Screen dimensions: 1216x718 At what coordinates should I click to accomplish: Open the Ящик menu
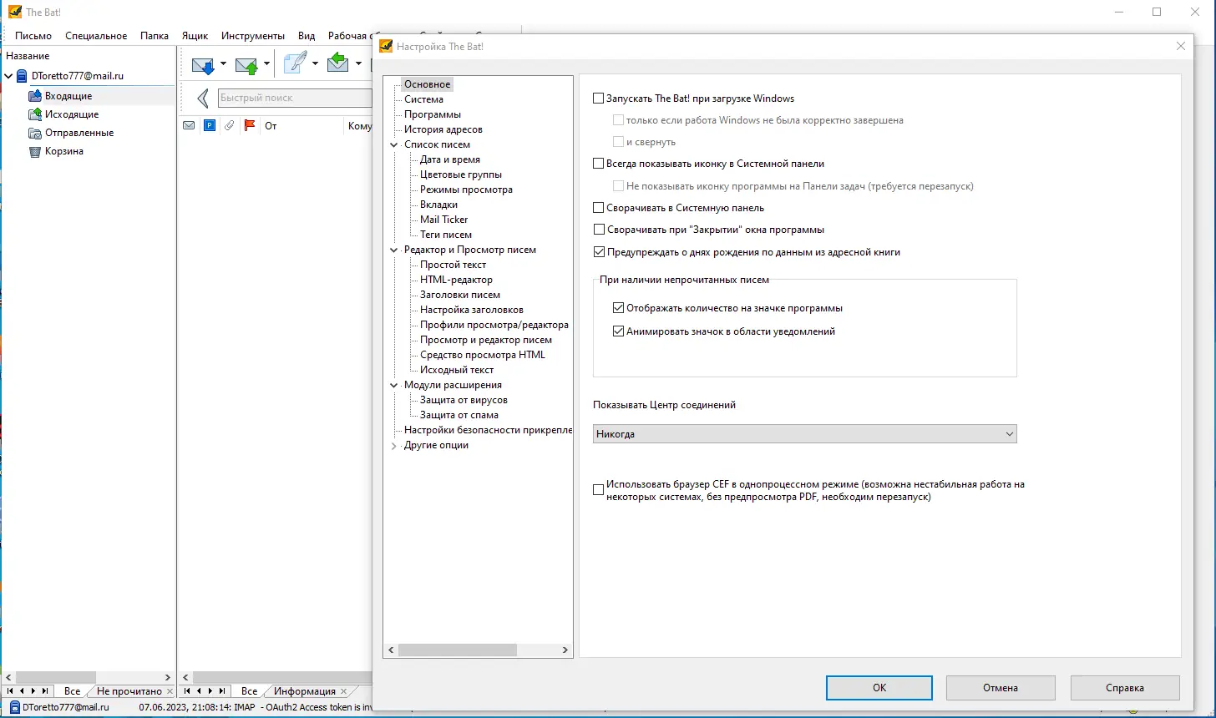point(195,36)
